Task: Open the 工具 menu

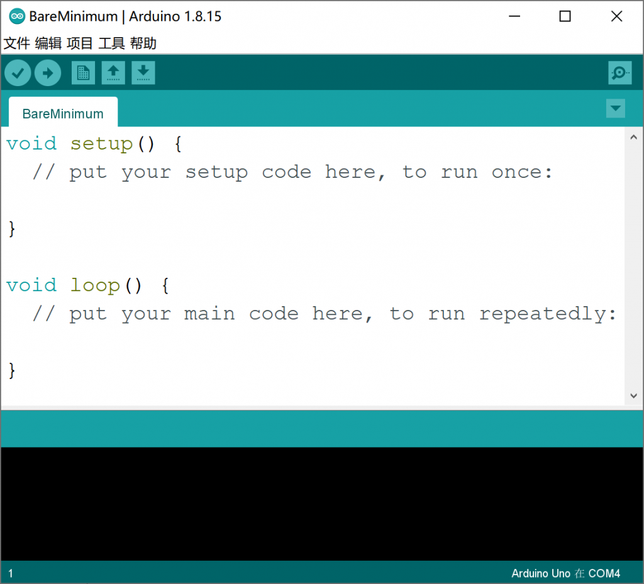Action: point(111,43)
